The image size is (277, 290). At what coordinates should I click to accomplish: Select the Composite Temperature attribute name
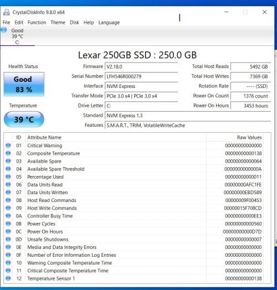(54, 153)
